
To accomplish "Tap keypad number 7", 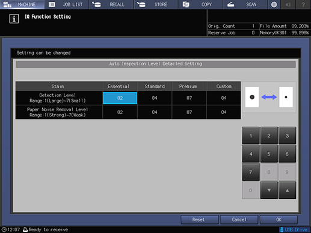I will point(251,172).
